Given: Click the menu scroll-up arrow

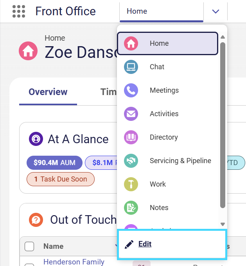Looking at the screenshot, I should pyautogui.click(x=223, y=37).
